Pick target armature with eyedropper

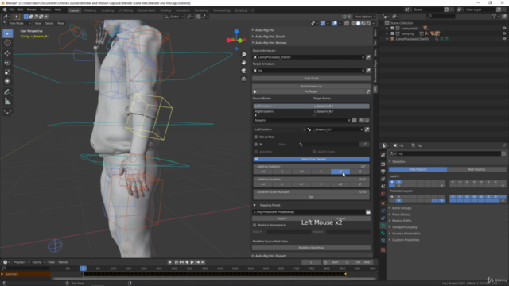[368, 71]
